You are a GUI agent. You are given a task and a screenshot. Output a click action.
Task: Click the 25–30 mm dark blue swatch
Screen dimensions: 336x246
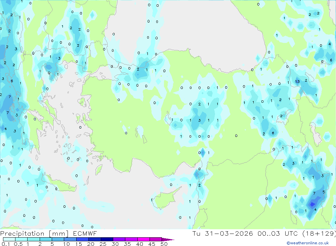[x=107, y=239]
